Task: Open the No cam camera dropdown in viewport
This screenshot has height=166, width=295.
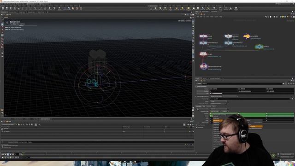Action: coord(189,21)
